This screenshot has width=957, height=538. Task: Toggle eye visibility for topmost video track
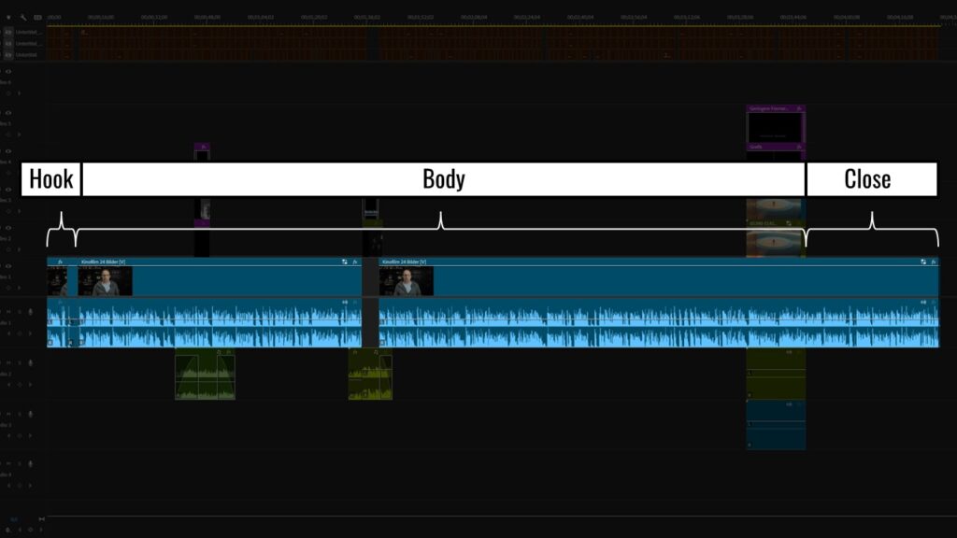coord(9,71)
